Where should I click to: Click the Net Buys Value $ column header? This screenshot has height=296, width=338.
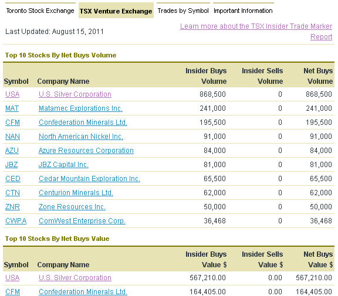pyautogui.click(x=318, y=260)
